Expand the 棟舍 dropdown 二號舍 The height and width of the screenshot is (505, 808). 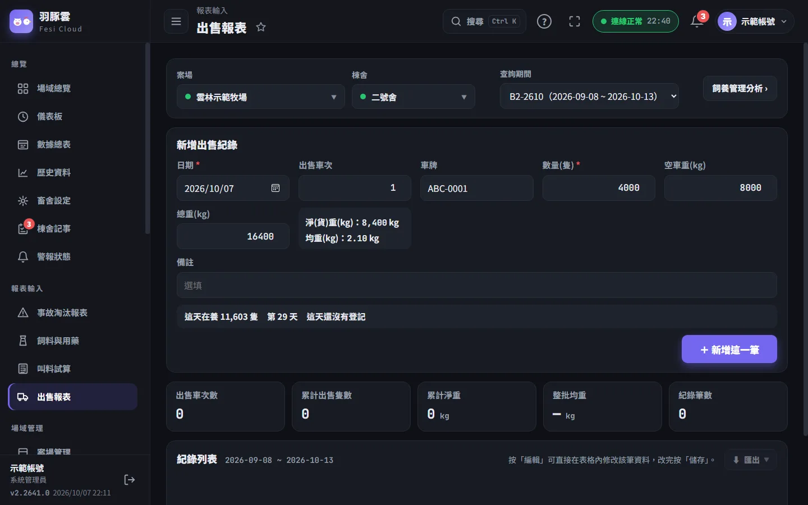point(414,97)
